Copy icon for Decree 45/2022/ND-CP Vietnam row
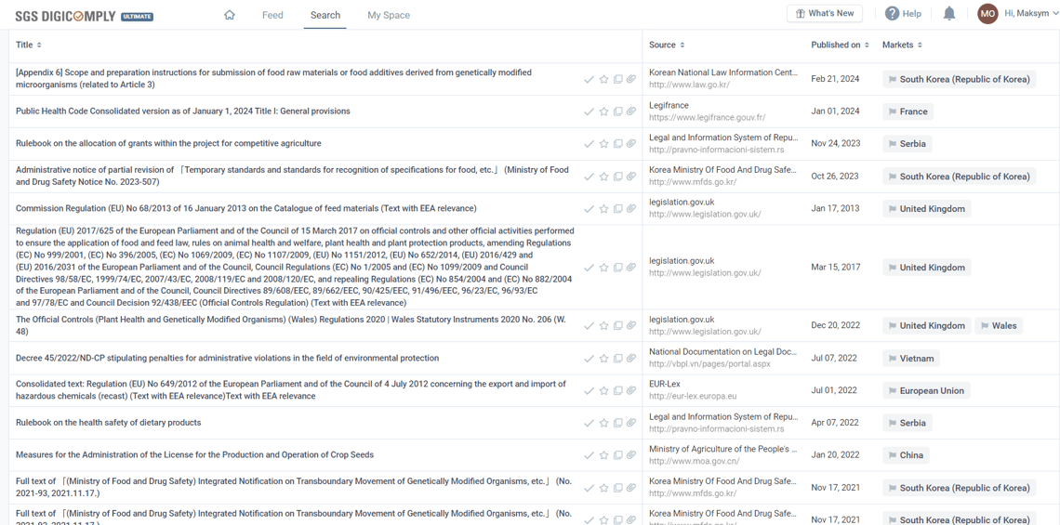 618,359
